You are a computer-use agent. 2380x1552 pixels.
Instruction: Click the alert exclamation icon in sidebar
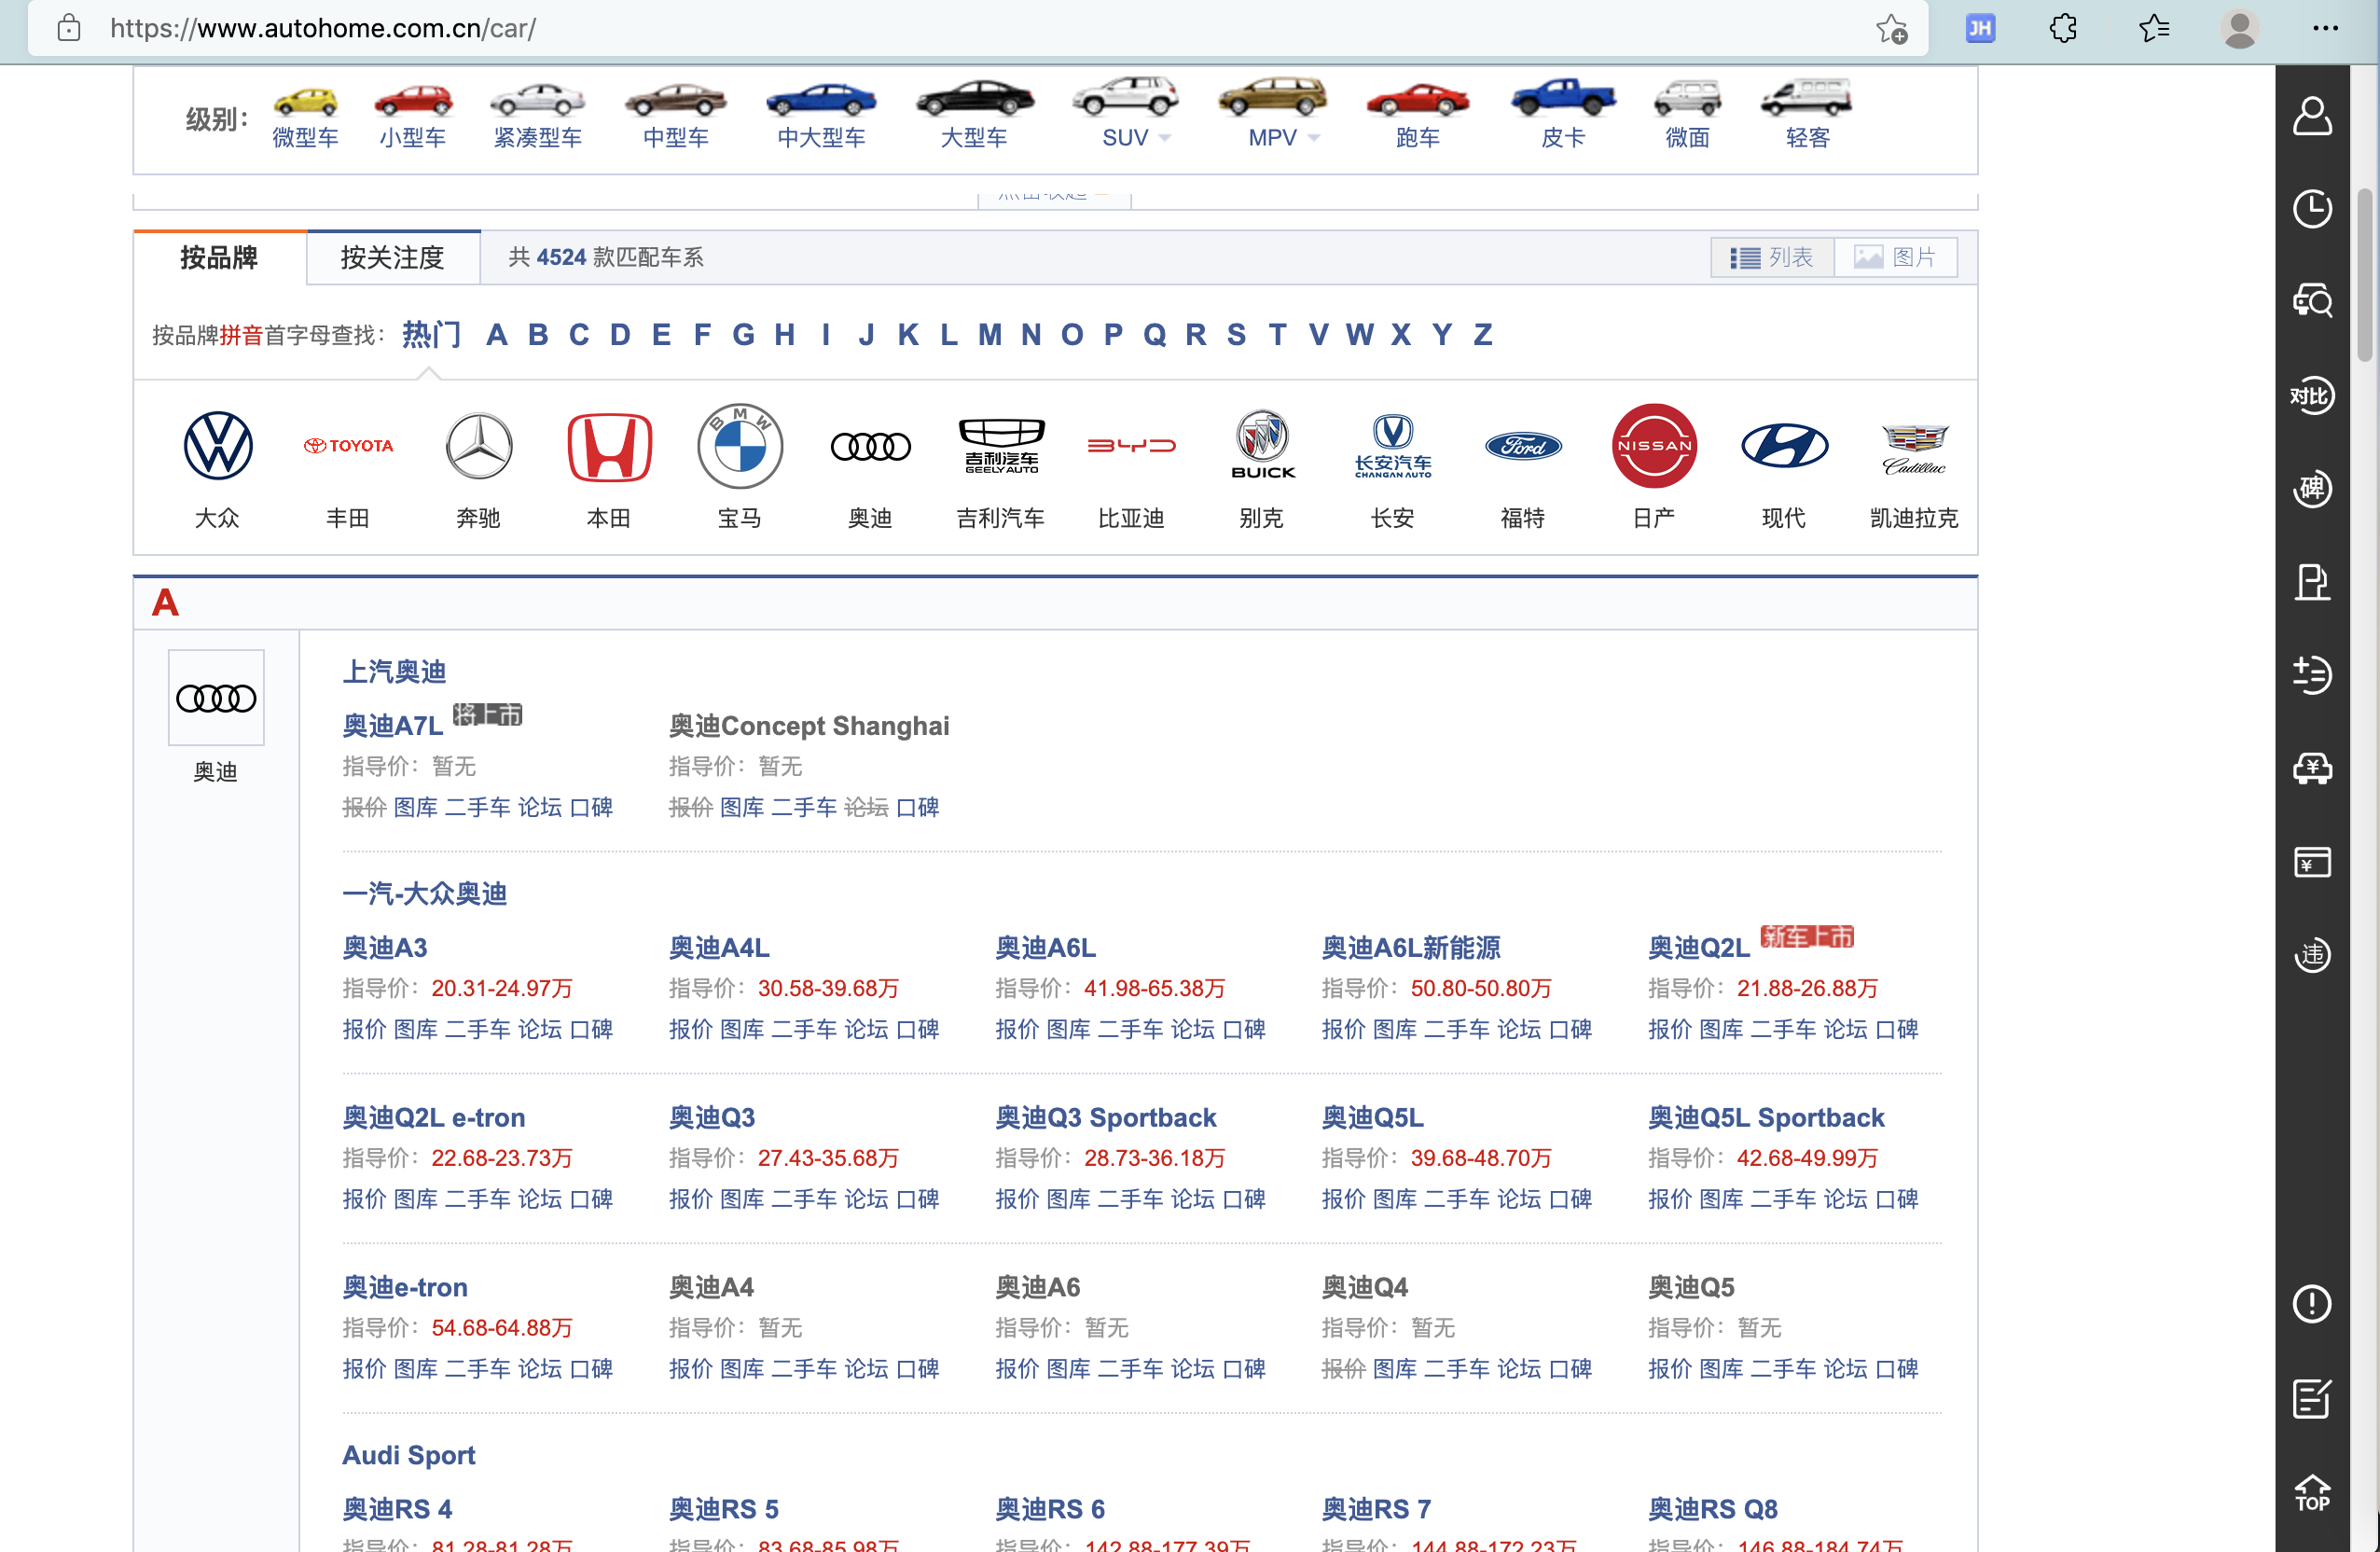pyautogui.click(x=2312, y=1304)
